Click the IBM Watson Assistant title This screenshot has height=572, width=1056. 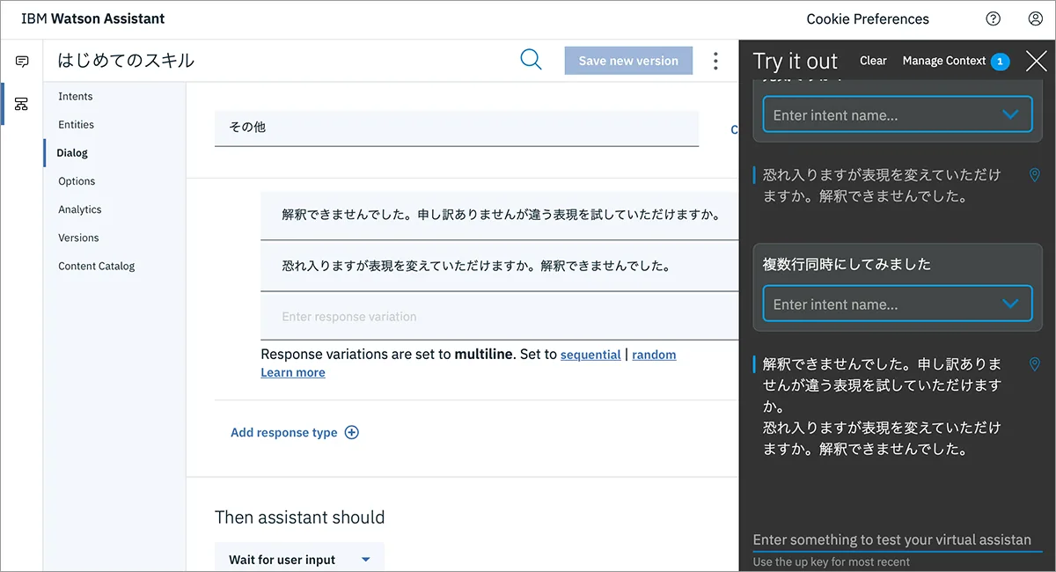coord(93,18)
